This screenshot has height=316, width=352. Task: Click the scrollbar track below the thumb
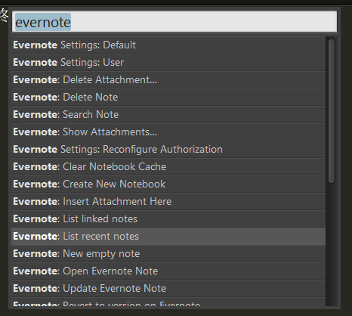[x=332, y=244]
